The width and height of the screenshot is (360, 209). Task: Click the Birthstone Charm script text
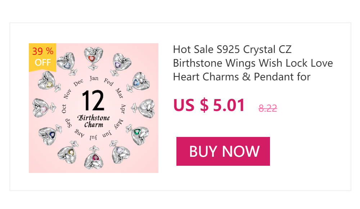tap(94, 121)
